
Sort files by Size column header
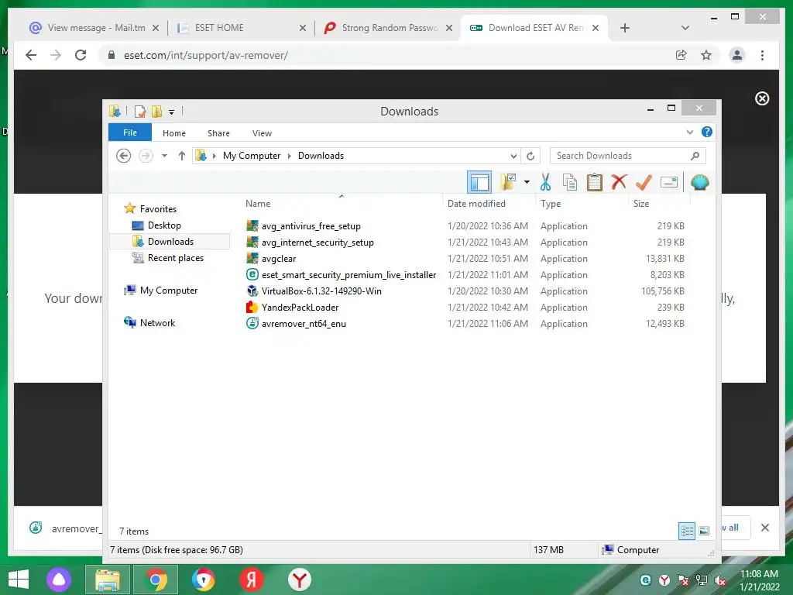(x=641, y=204)
